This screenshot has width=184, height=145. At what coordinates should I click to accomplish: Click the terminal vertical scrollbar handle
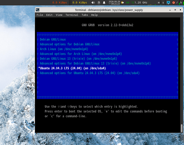coord(182,128)
